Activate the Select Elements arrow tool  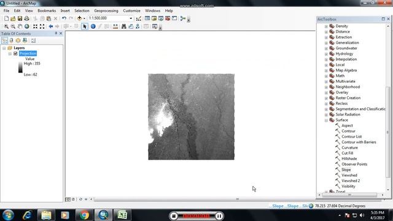pos(85,26)
